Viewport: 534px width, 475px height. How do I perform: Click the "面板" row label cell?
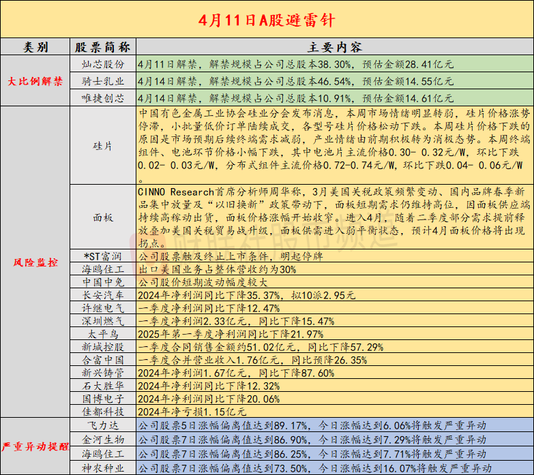coord(102,218)
